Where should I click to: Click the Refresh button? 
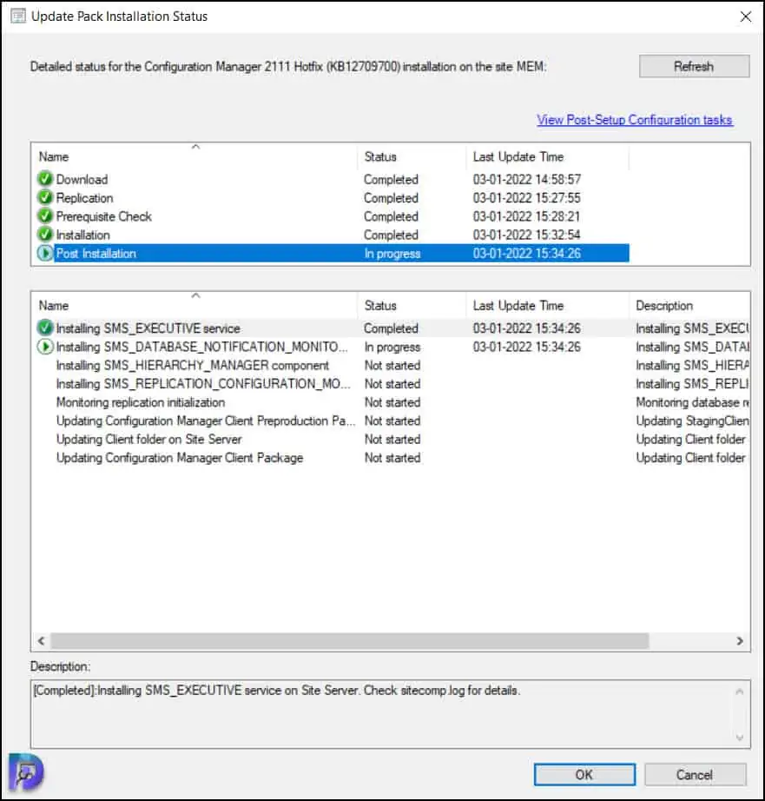[x=694, y=66]
